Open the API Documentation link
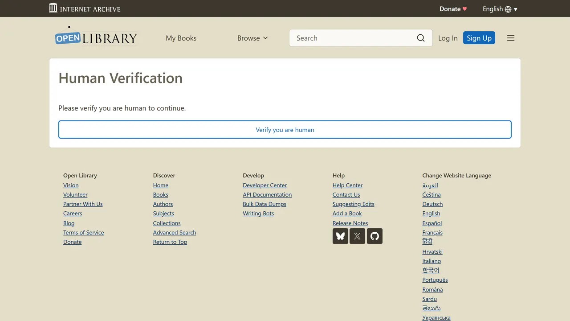Screen dimensions: 570x321 pos(267,195)
